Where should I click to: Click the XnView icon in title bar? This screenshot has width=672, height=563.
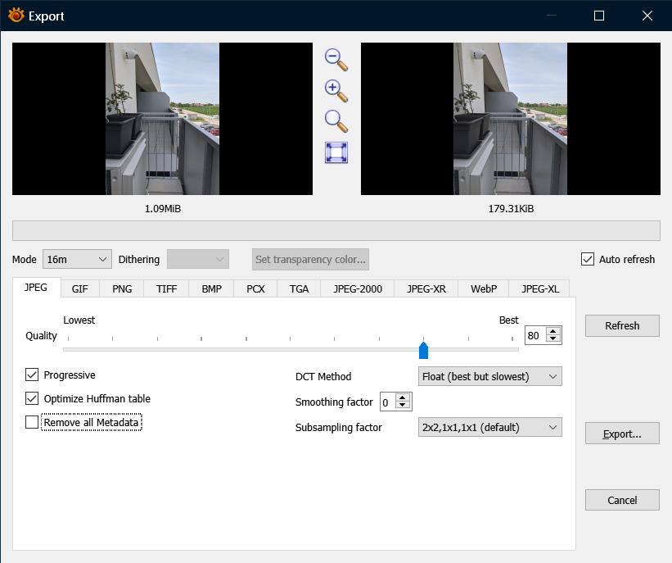point(16,16)
